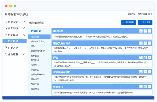Edit the 租金及支付方式 clause
157x102 pixels.
[x=145, y=43]
